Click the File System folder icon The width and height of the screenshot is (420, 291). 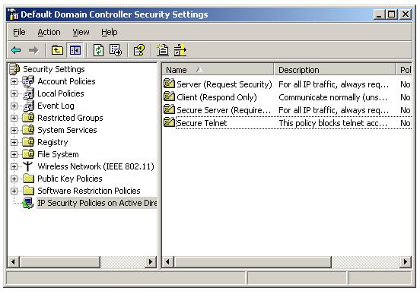pyautogui.click(x=28, y=154)
